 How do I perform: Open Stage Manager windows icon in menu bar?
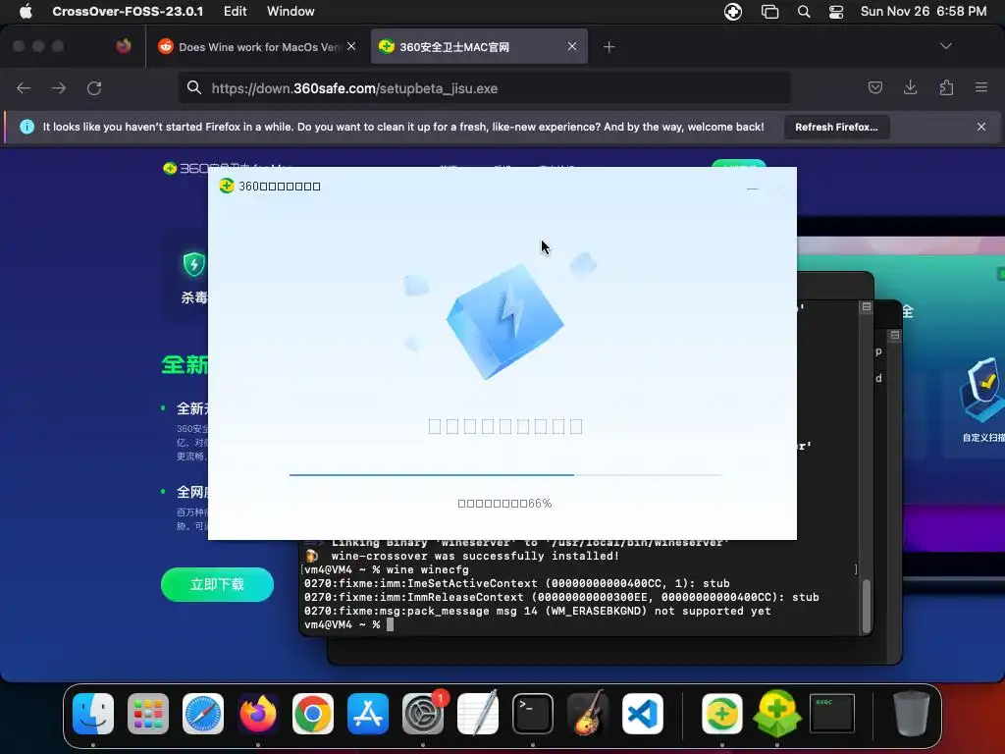point(769,12)
